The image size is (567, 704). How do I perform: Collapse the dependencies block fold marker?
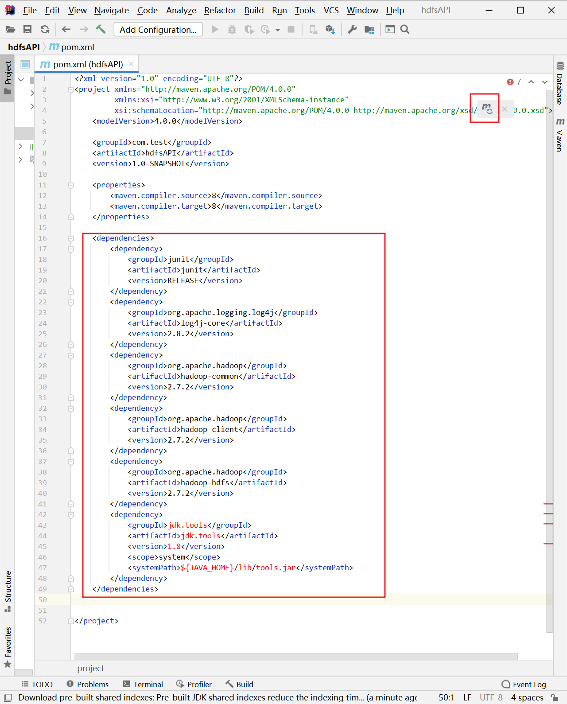pyautogui.click(x=71, y=239)
